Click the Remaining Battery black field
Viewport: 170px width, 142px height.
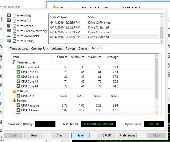pos(45,124)
